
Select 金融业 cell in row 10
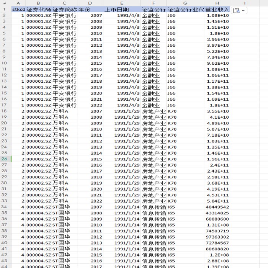pyautogui.click(x=154, y=63)
